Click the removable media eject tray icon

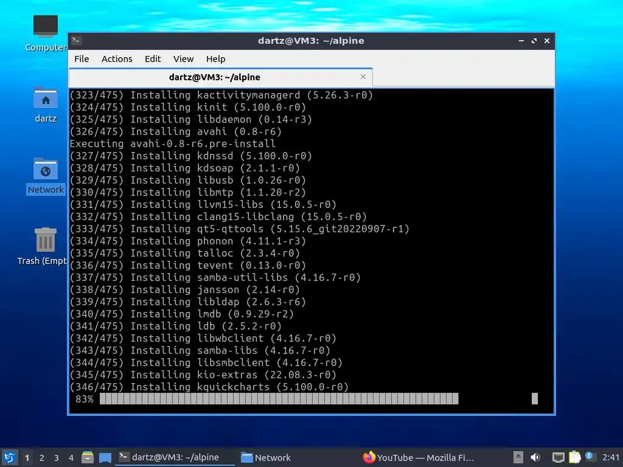[518, 457]
